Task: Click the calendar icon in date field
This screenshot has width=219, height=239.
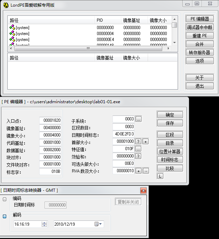Action: 96,224
